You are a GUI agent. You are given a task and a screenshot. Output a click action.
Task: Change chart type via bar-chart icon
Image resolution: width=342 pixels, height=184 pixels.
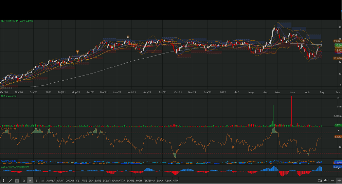click(x=326, y=180)
